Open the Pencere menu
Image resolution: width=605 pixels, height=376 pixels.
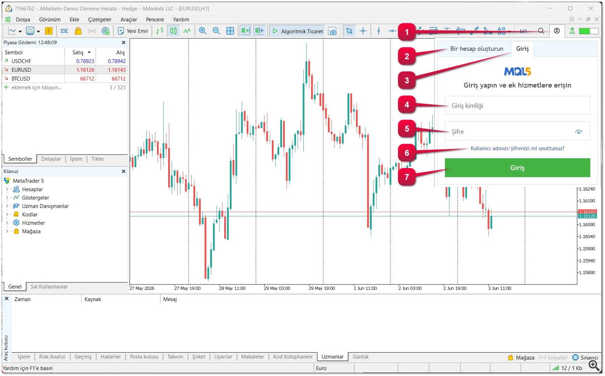[x=155, y=19]
